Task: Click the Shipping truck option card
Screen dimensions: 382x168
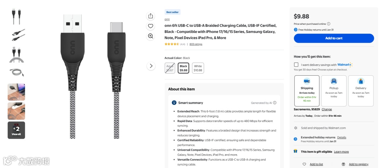Action: point(307,91)
